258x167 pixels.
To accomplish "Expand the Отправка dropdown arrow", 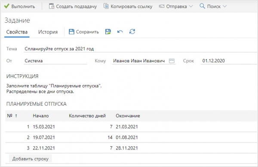I will point(191,6).
